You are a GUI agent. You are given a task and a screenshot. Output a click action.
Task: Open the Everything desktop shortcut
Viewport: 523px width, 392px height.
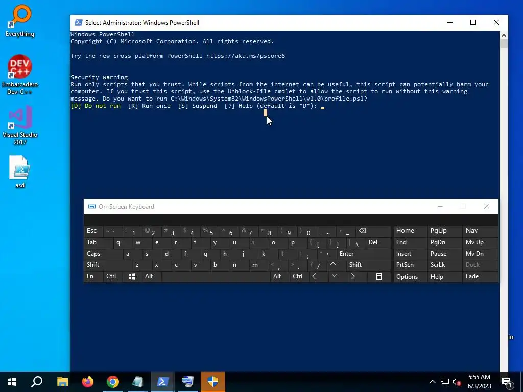click(20, 20)
